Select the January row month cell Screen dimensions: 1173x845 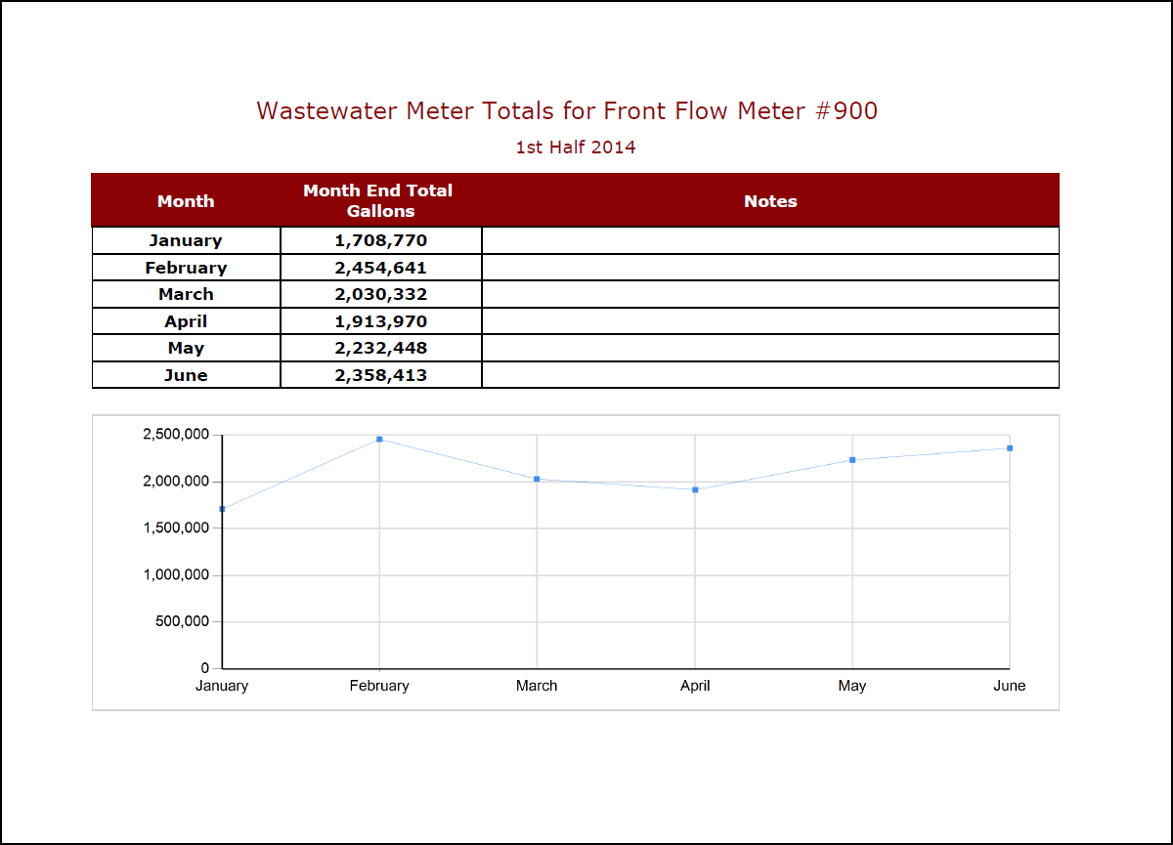[x=186, y=240]
